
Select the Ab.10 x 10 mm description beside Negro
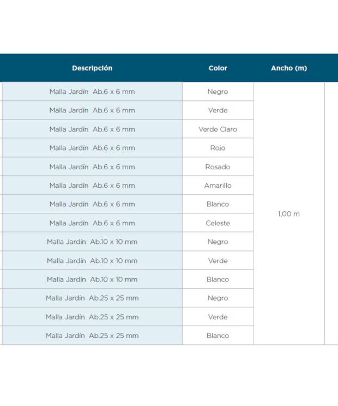click(92, 242)
